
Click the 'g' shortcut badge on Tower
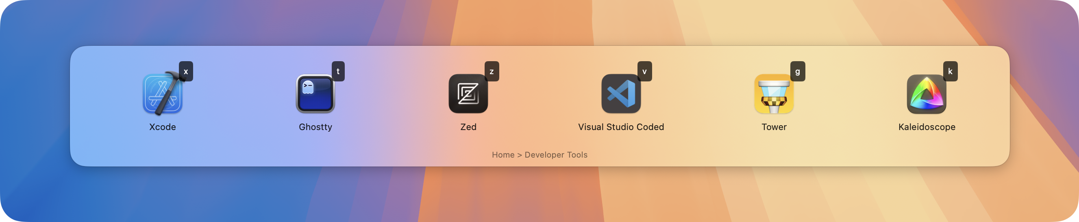[798, 71]
